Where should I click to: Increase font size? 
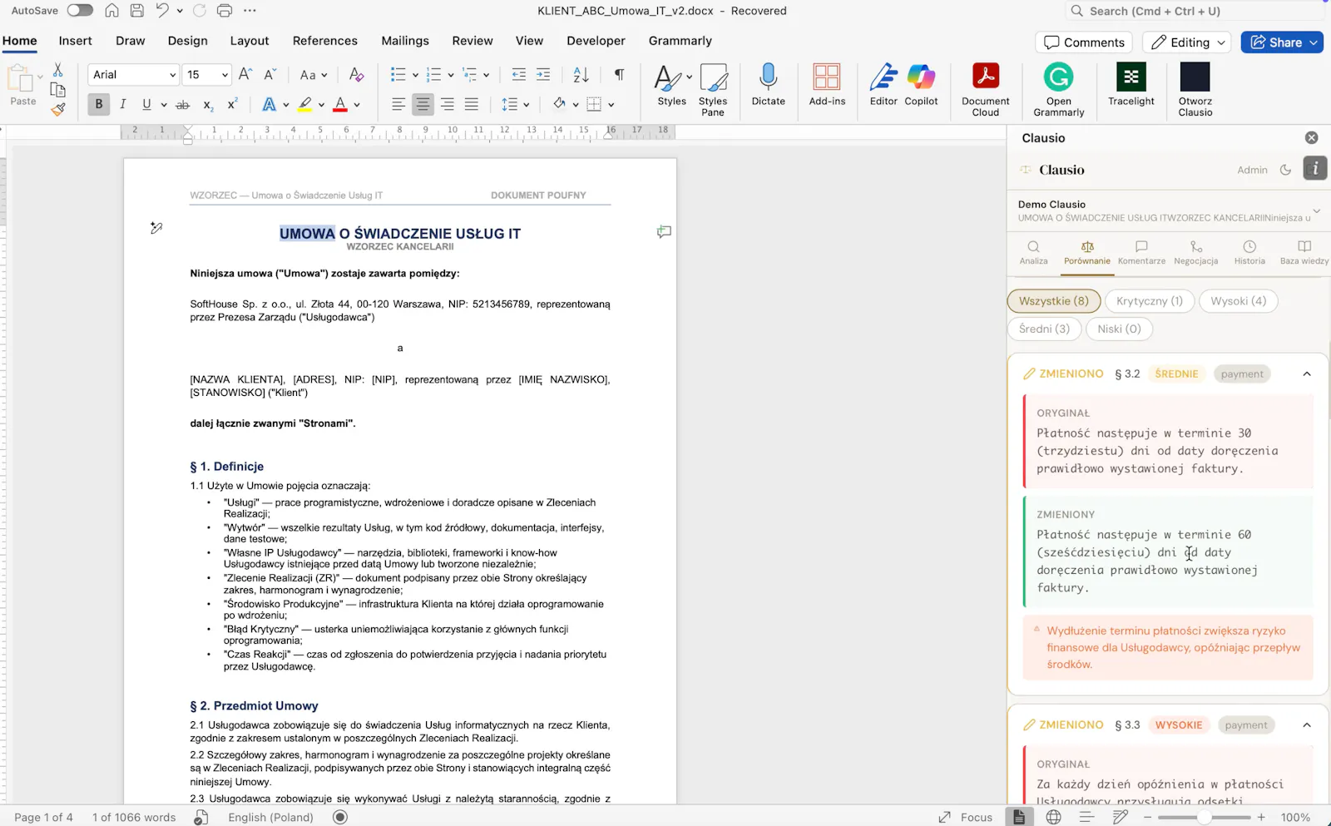point(245,75)
